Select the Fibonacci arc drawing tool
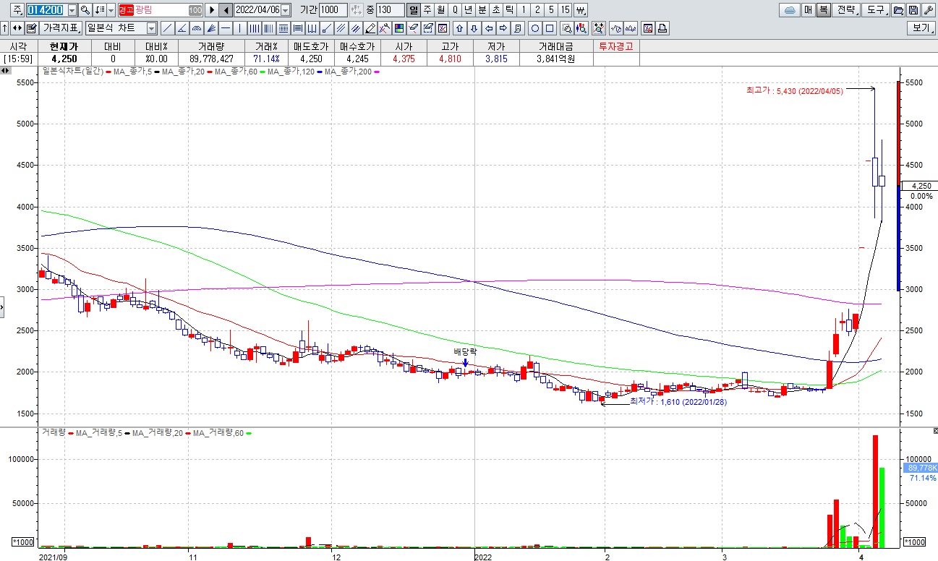938x561 pixels. pos(196,28)
